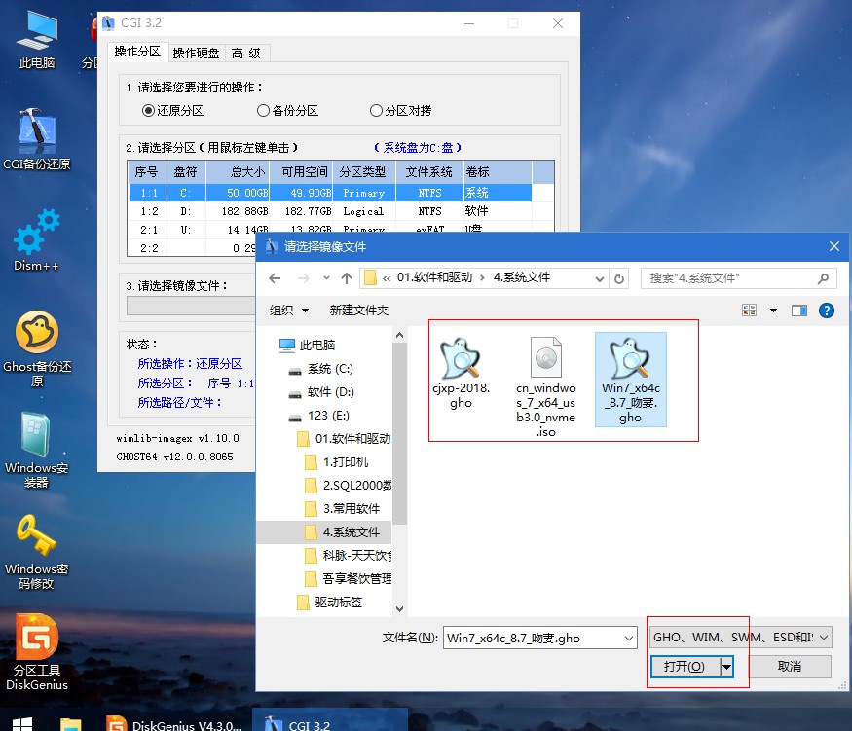Launch the Windows安装器 desktop icon
This screenshot has height=731, width=852.
click(x=36, y=448)
